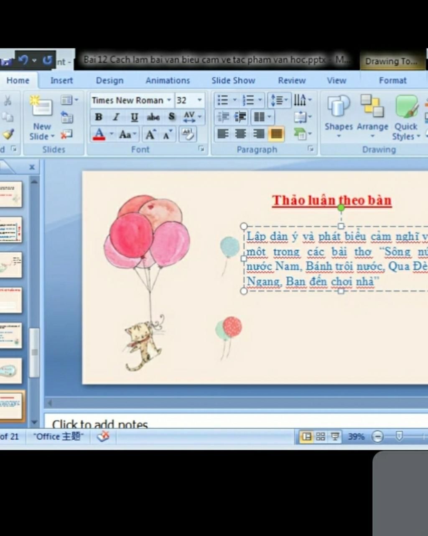Switch to the Animations tab

168,80
